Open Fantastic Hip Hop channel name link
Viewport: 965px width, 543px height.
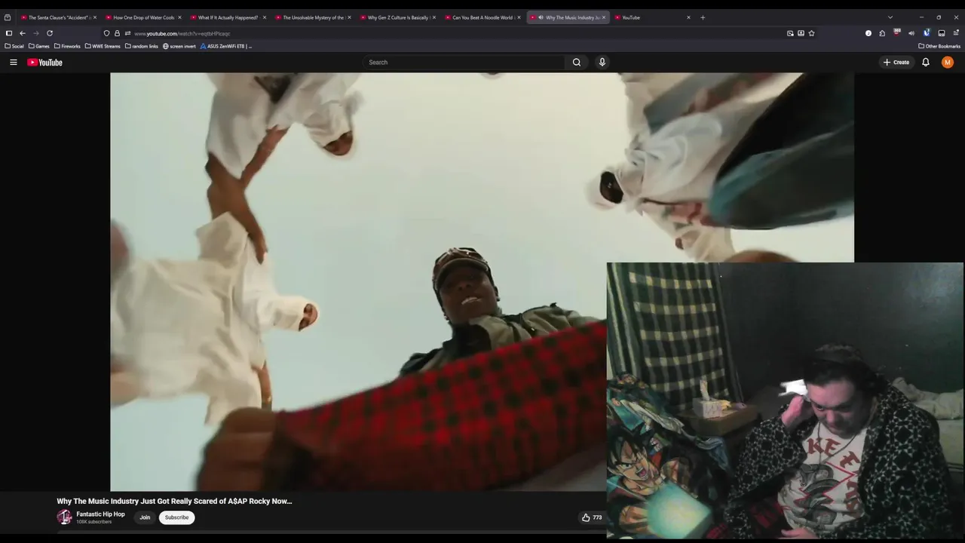[100, 514]
